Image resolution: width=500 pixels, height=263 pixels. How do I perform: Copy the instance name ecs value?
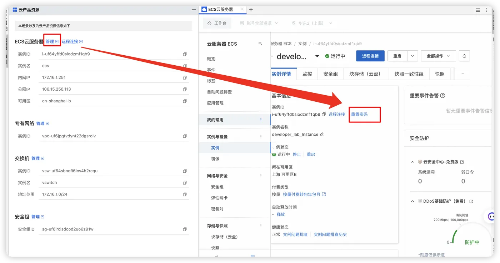pos(185,66)
